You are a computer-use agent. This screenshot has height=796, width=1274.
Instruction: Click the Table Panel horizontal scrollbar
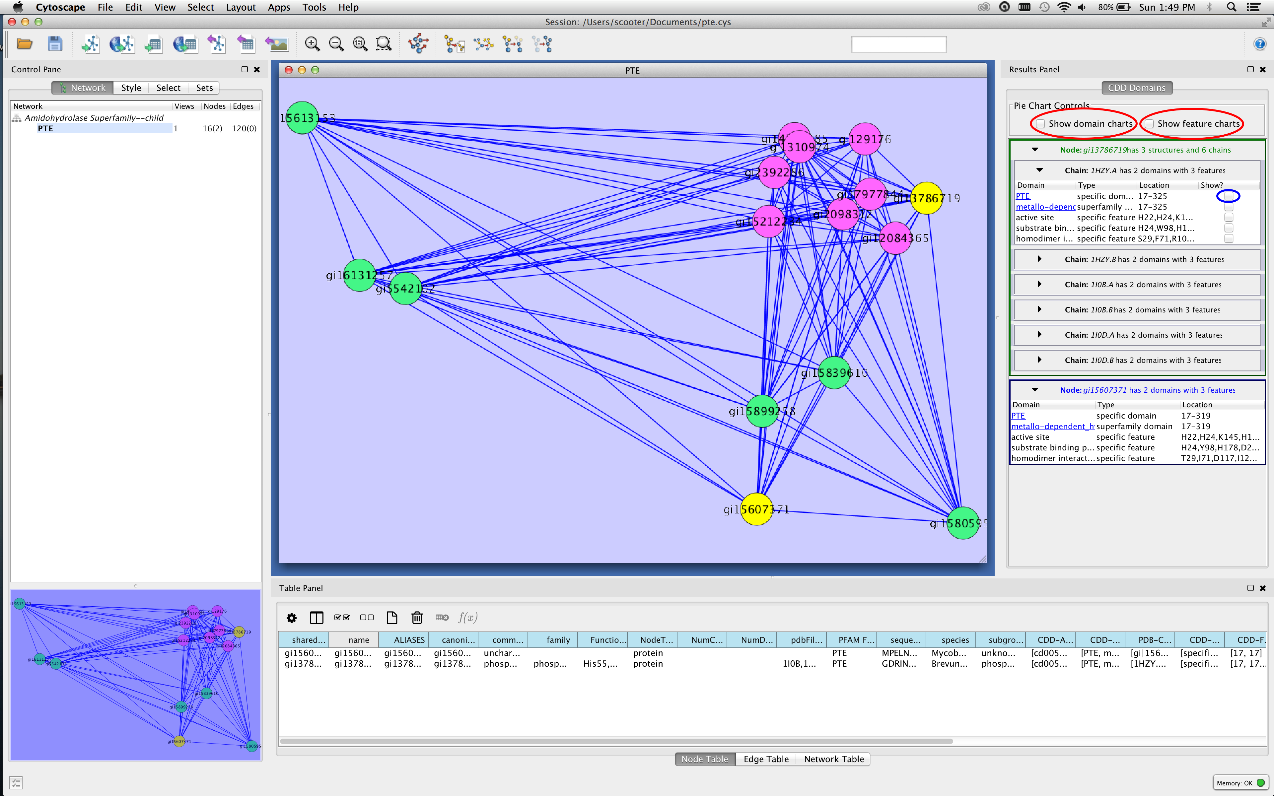click(616, 741)
